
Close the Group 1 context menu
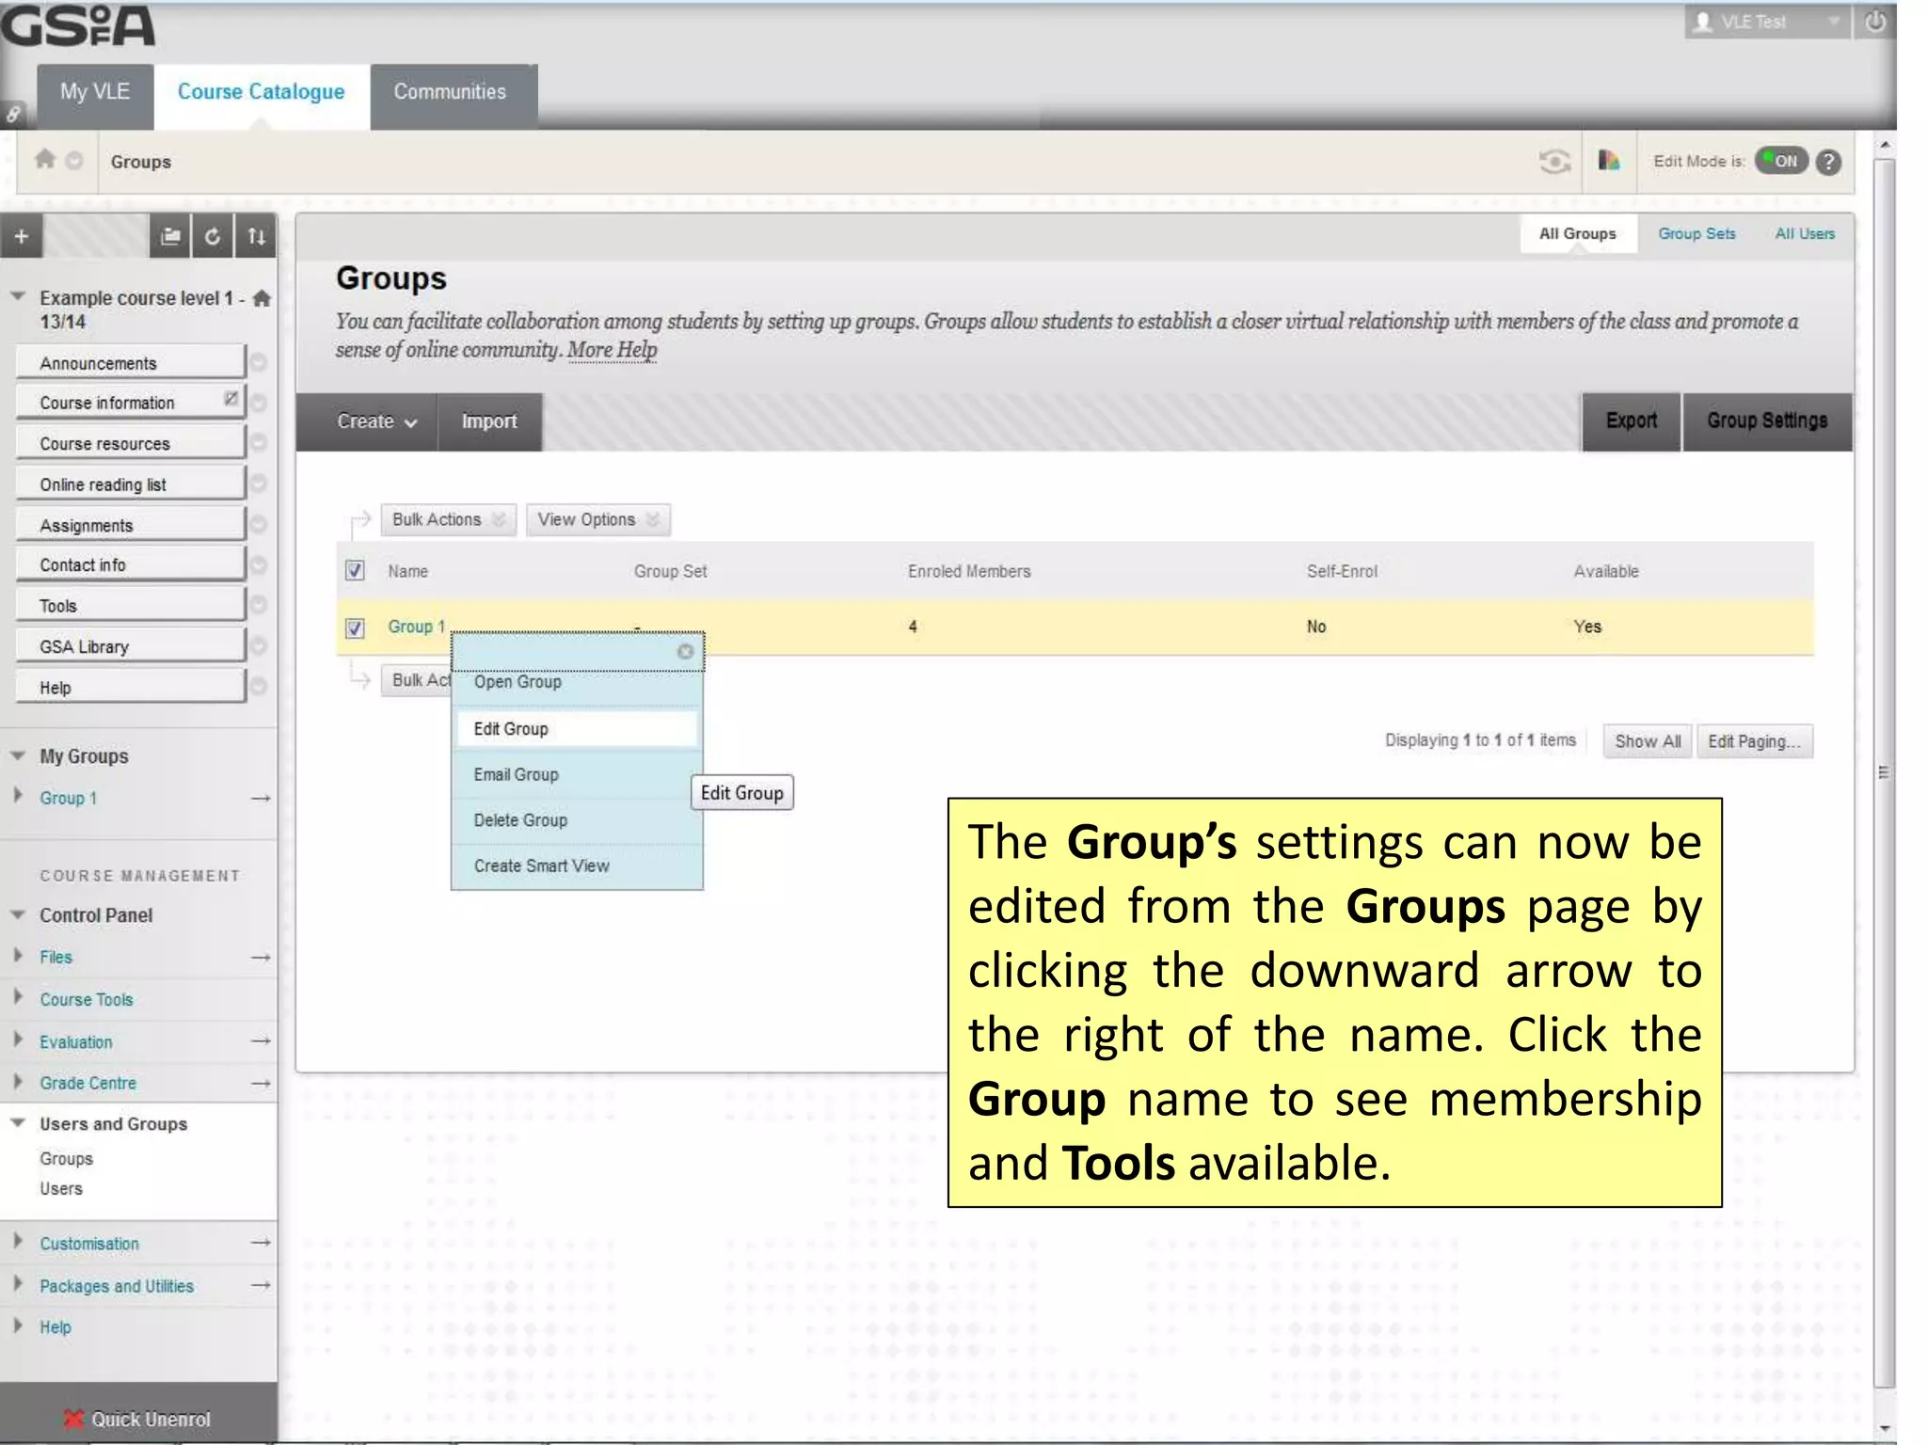(x=685, y=651)
